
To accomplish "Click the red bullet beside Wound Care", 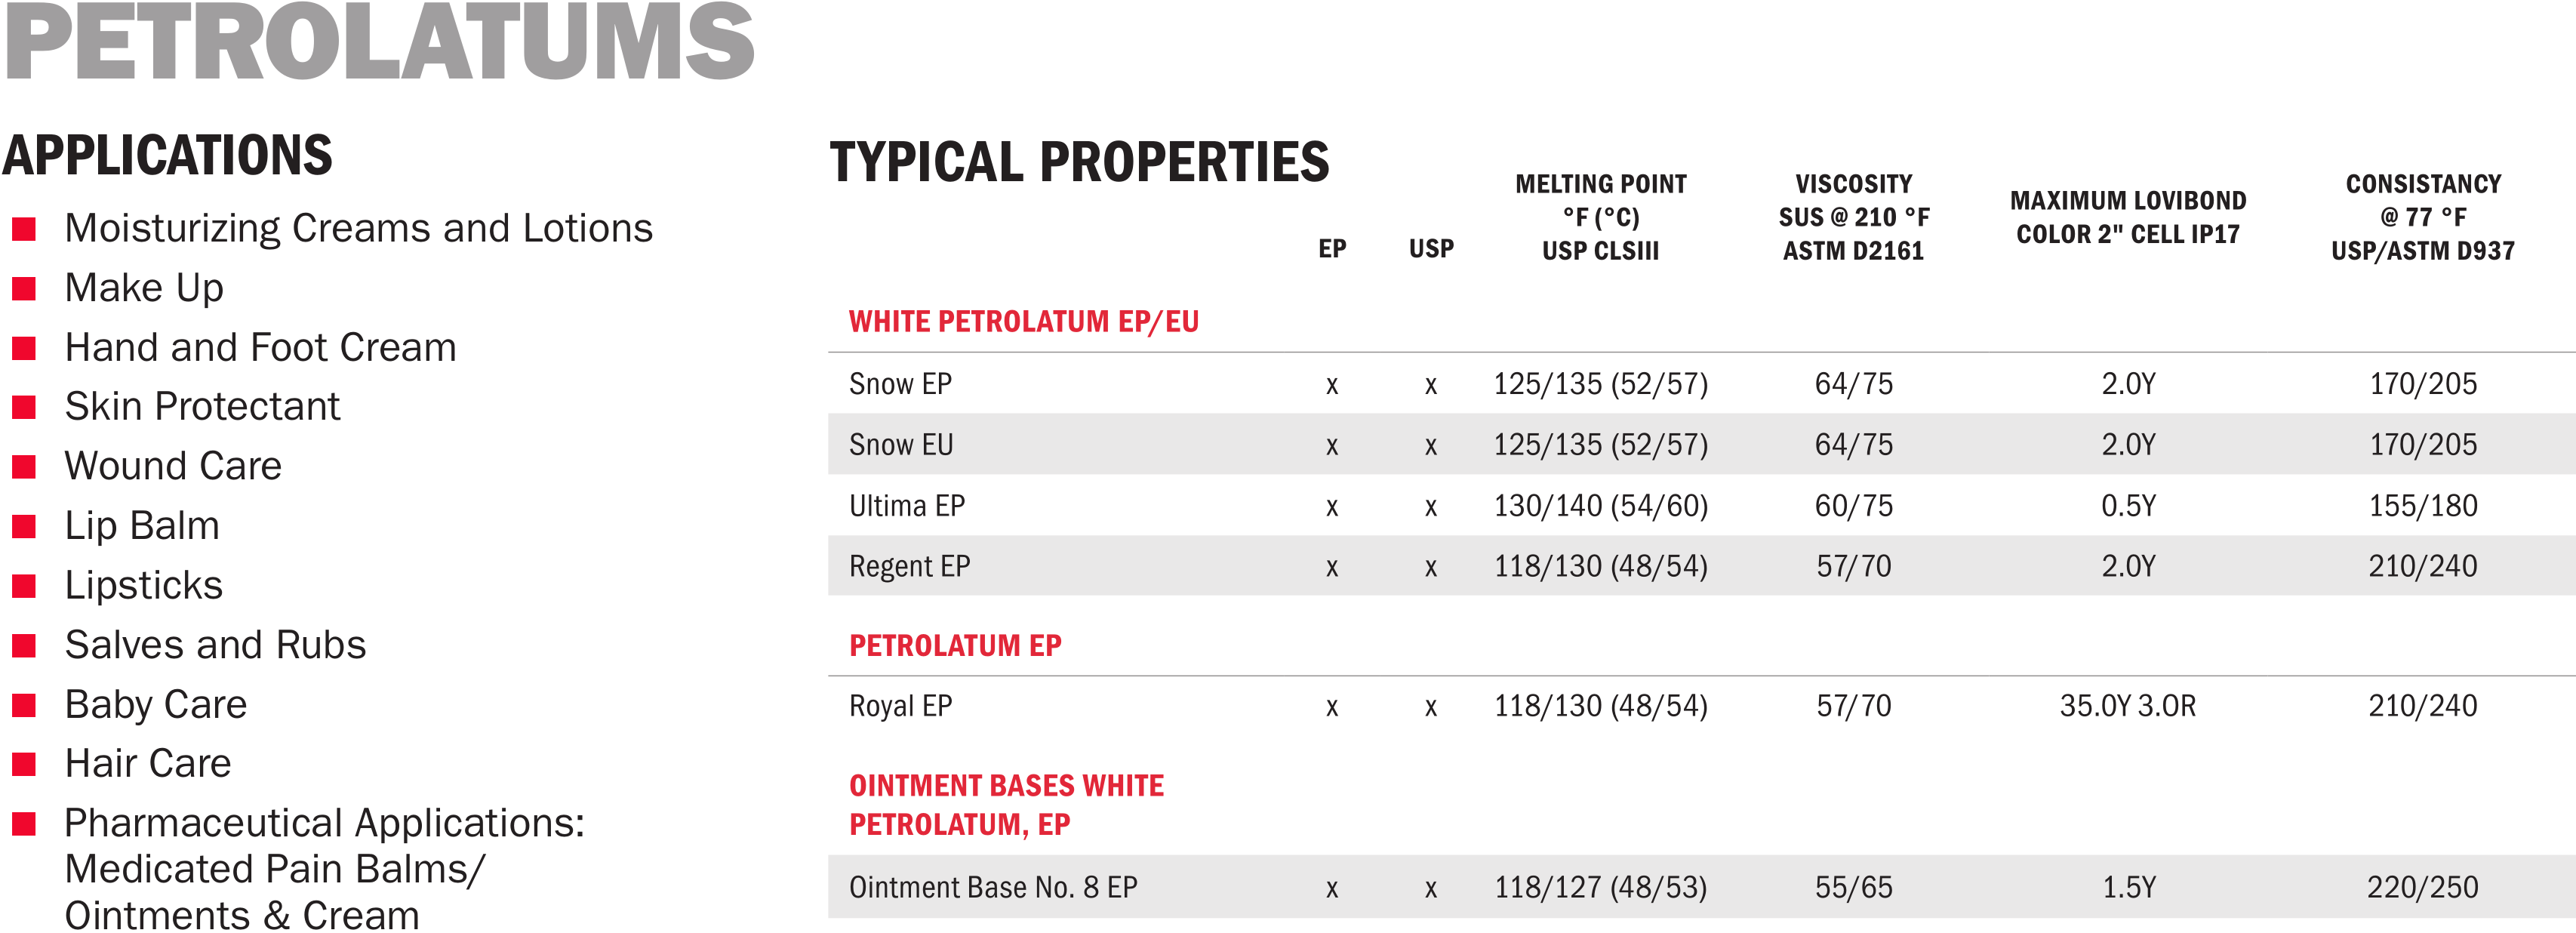I will pos(24,467).
